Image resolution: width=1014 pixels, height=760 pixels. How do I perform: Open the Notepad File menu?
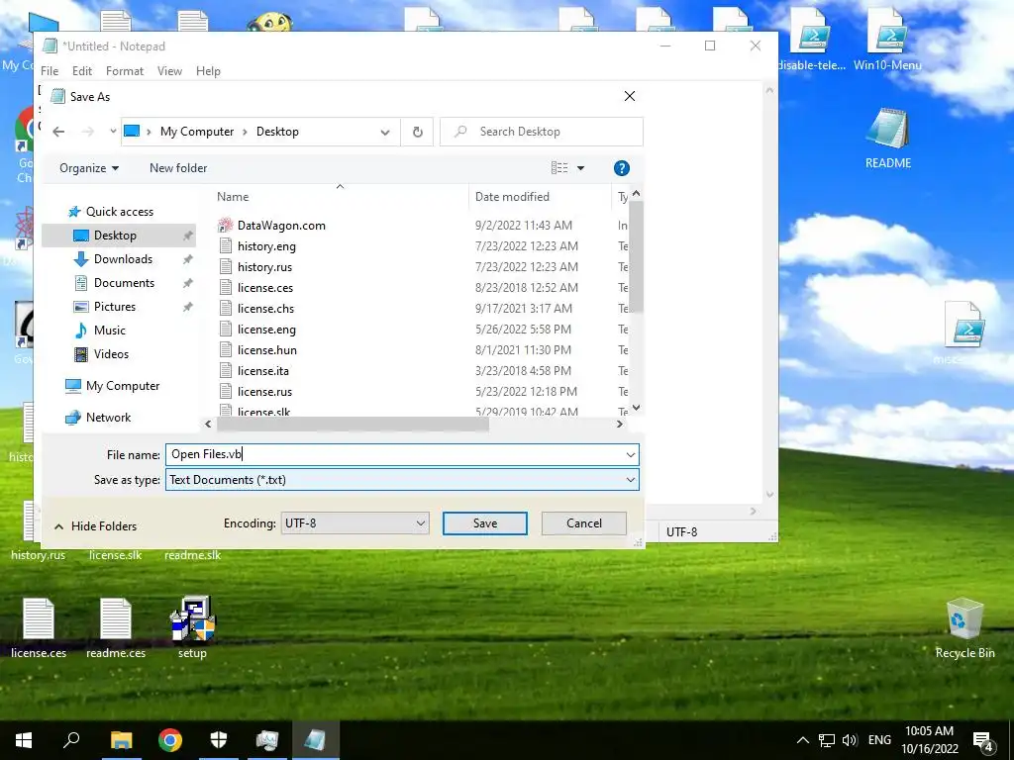point(50,71)
